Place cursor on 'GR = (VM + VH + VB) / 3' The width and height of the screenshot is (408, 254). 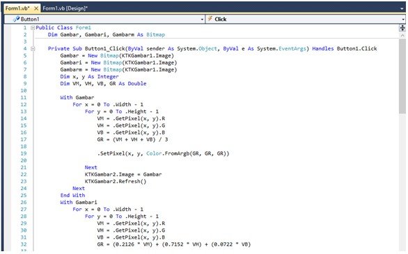tap(133, 139)
